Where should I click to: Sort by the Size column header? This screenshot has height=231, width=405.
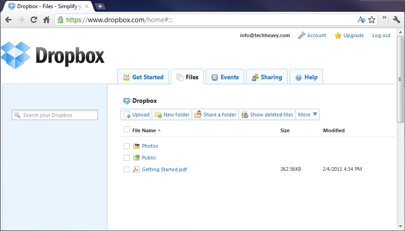(284, 130)
